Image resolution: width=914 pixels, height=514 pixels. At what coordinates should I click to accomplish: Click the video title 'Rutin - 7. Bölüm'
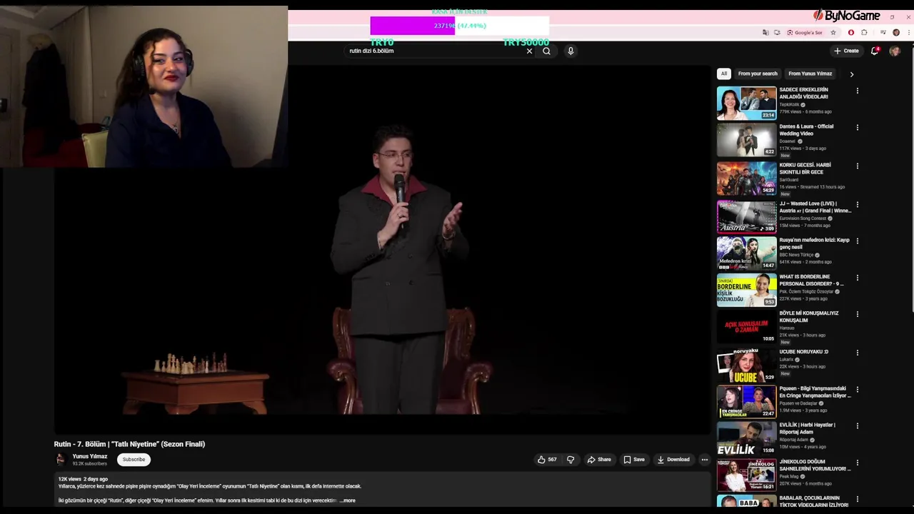point(129,444)
